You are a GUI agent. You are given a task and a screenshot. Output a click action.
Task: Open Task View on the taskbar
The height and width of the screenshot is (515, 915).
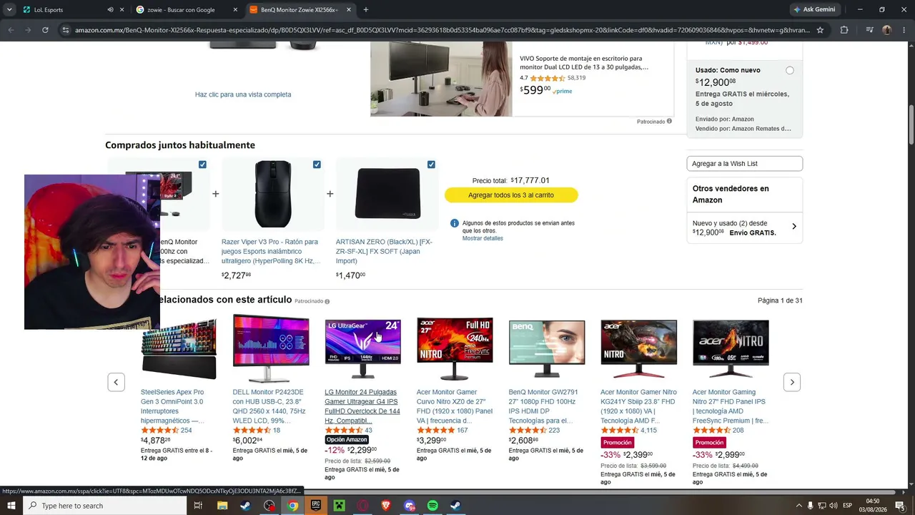199,506
